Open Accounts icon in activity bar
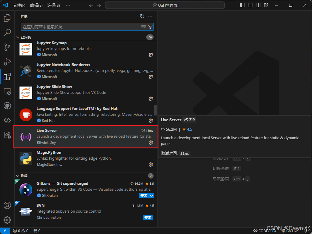Image resolution: width=312 pixels, height=234 pixels. point(7,205)
